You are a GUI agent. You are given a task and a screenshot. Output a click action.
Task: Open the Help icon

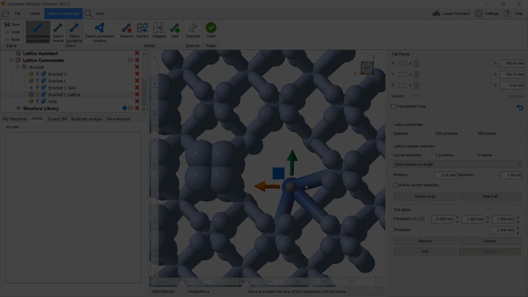point(507,14)
